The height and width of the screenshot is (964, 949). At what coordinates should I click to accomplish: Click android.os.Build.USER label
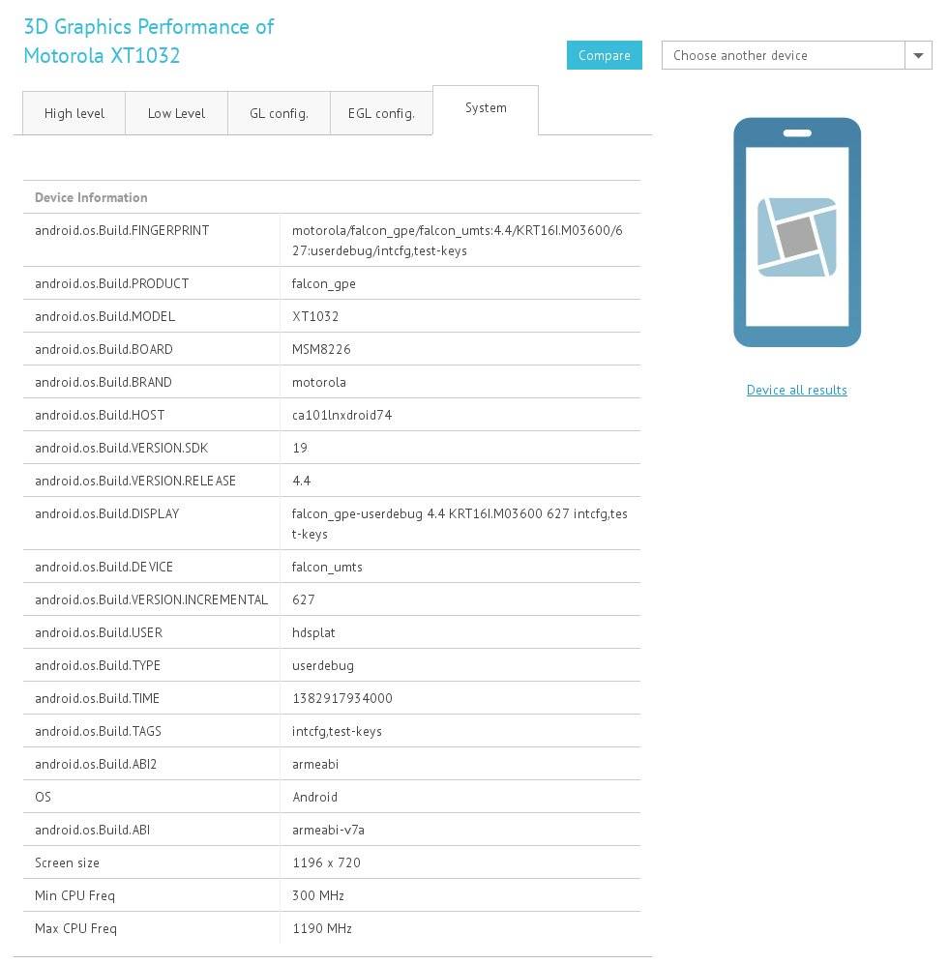coord(99,632)
